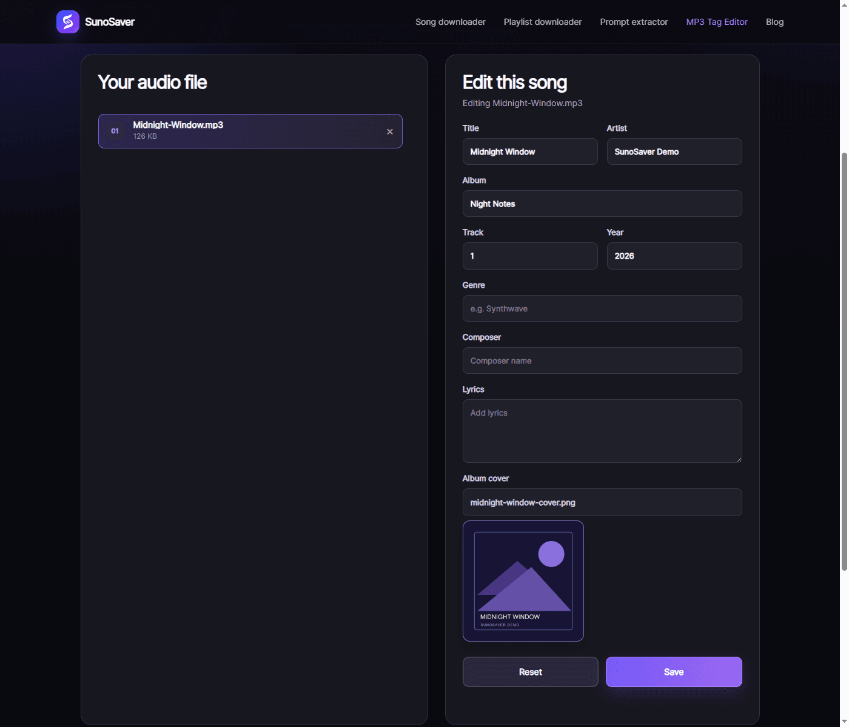Click the Album field Night Notes
The image size is (849, 727).
pyautogui.click(x=602, y=204)
